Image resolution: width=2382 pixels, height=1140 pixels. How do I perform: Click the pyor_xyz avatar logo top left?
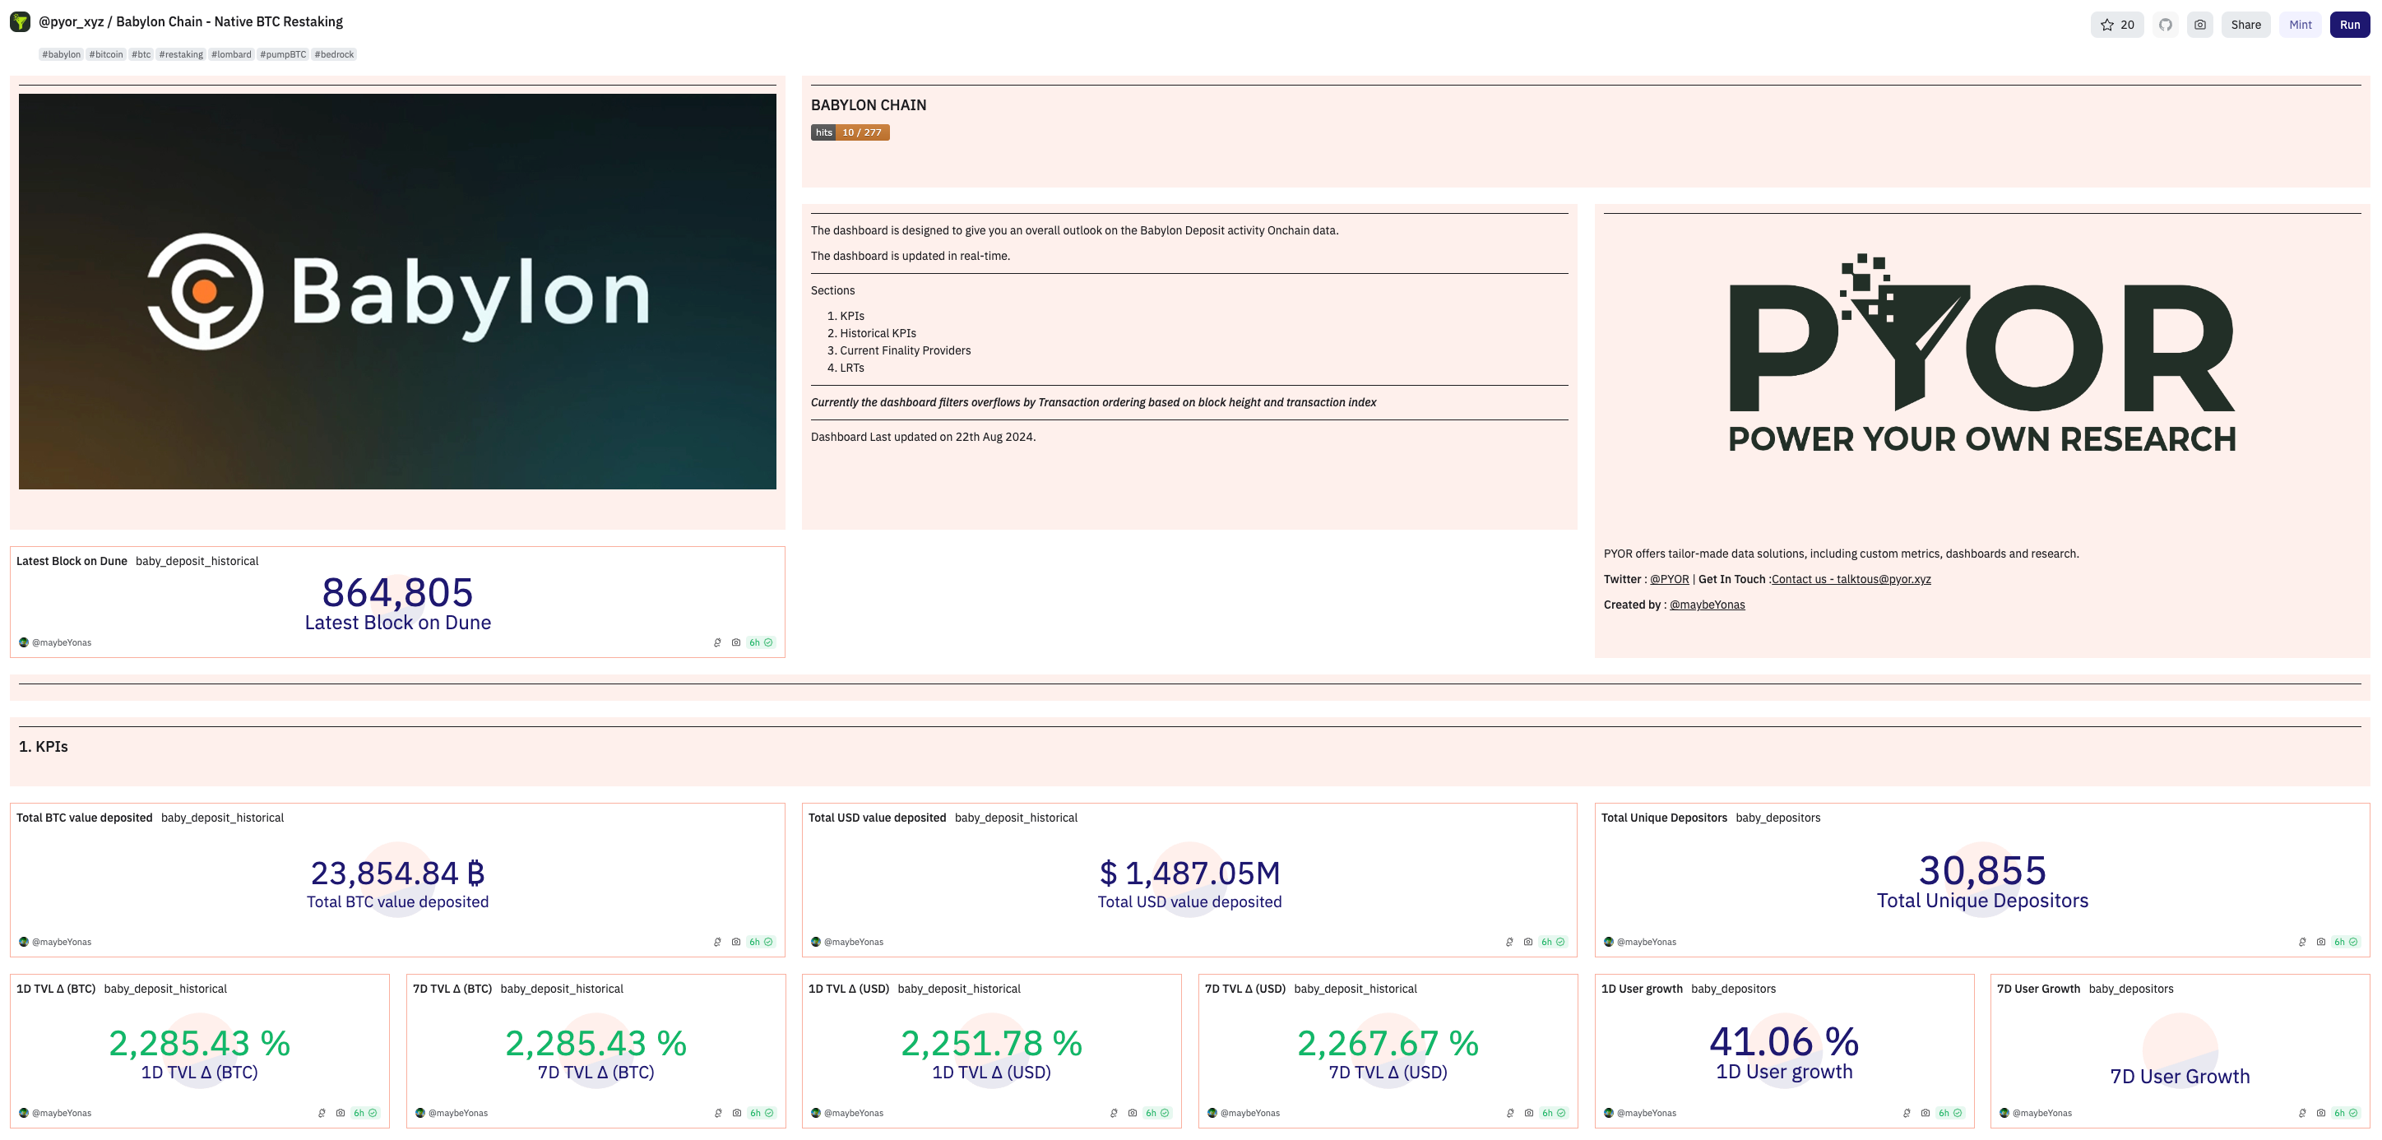[20, 21]
